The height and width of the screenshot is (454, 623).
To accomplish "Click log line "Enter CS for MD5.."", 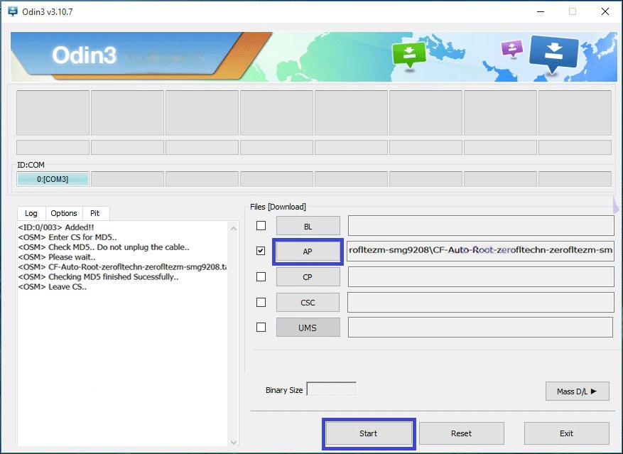I will pos(82,237).
